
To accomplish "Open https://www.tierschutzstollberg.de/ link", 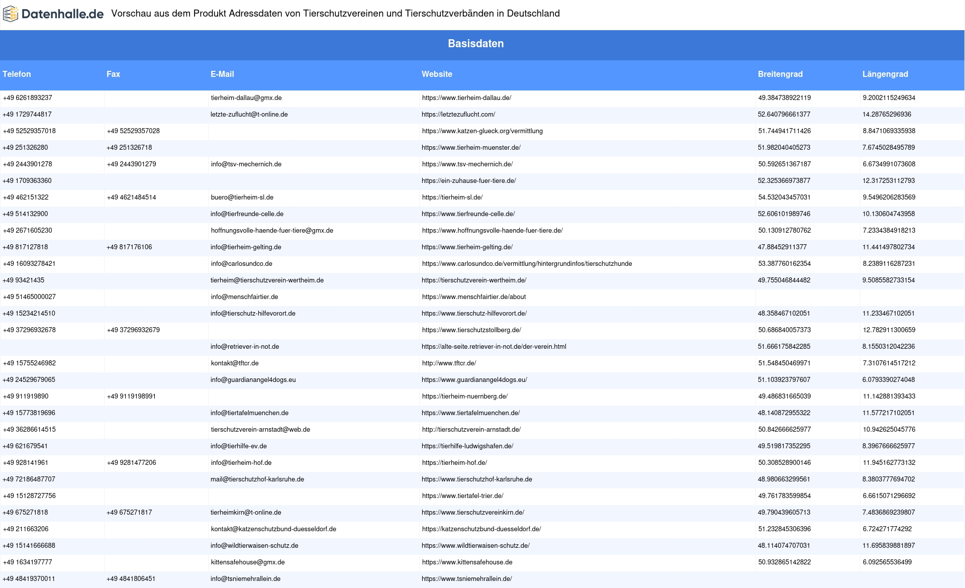I will [471, 330].
